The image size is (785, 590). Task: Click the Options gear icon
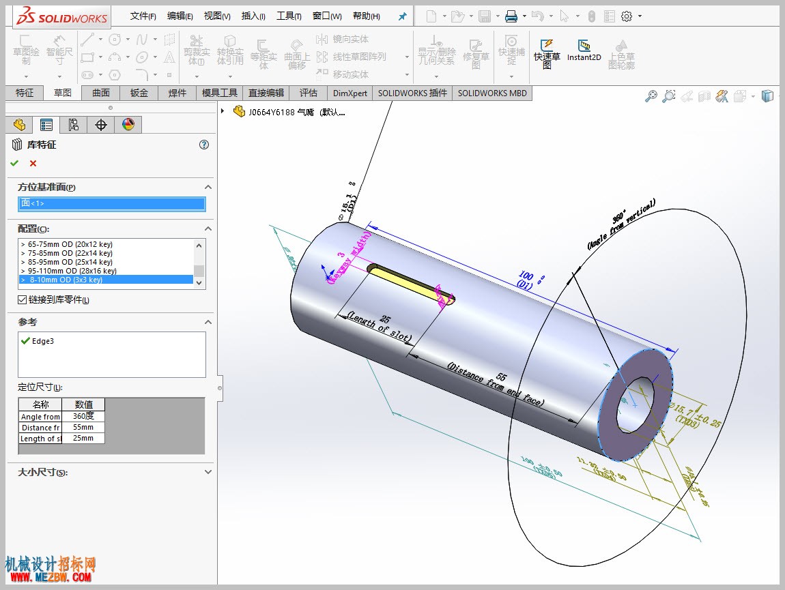(x=627, y=16)
